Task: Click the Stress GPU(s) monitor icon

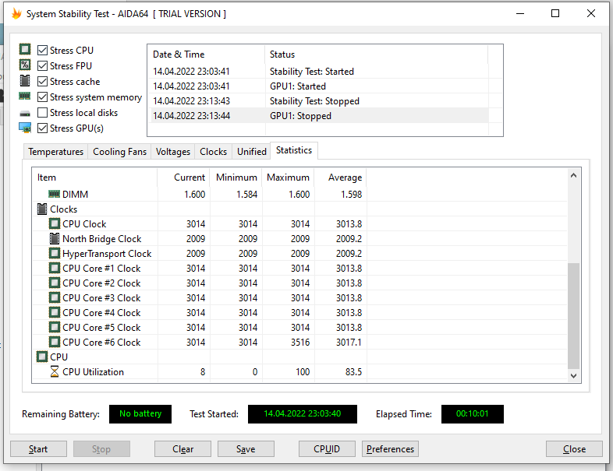Action: [25, 128]
